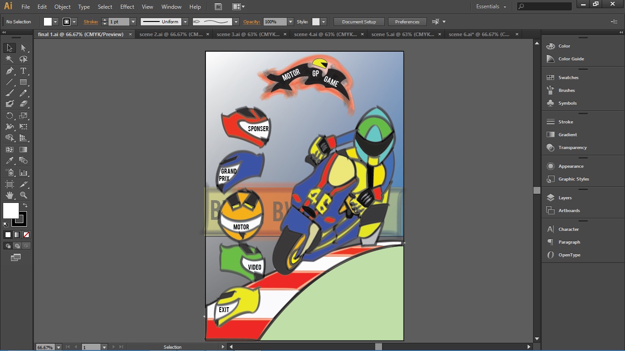The width and height of the screenshot is (625, 351).
Task: Switch to Draw Behind mode
Action: [x=17, y=246]
